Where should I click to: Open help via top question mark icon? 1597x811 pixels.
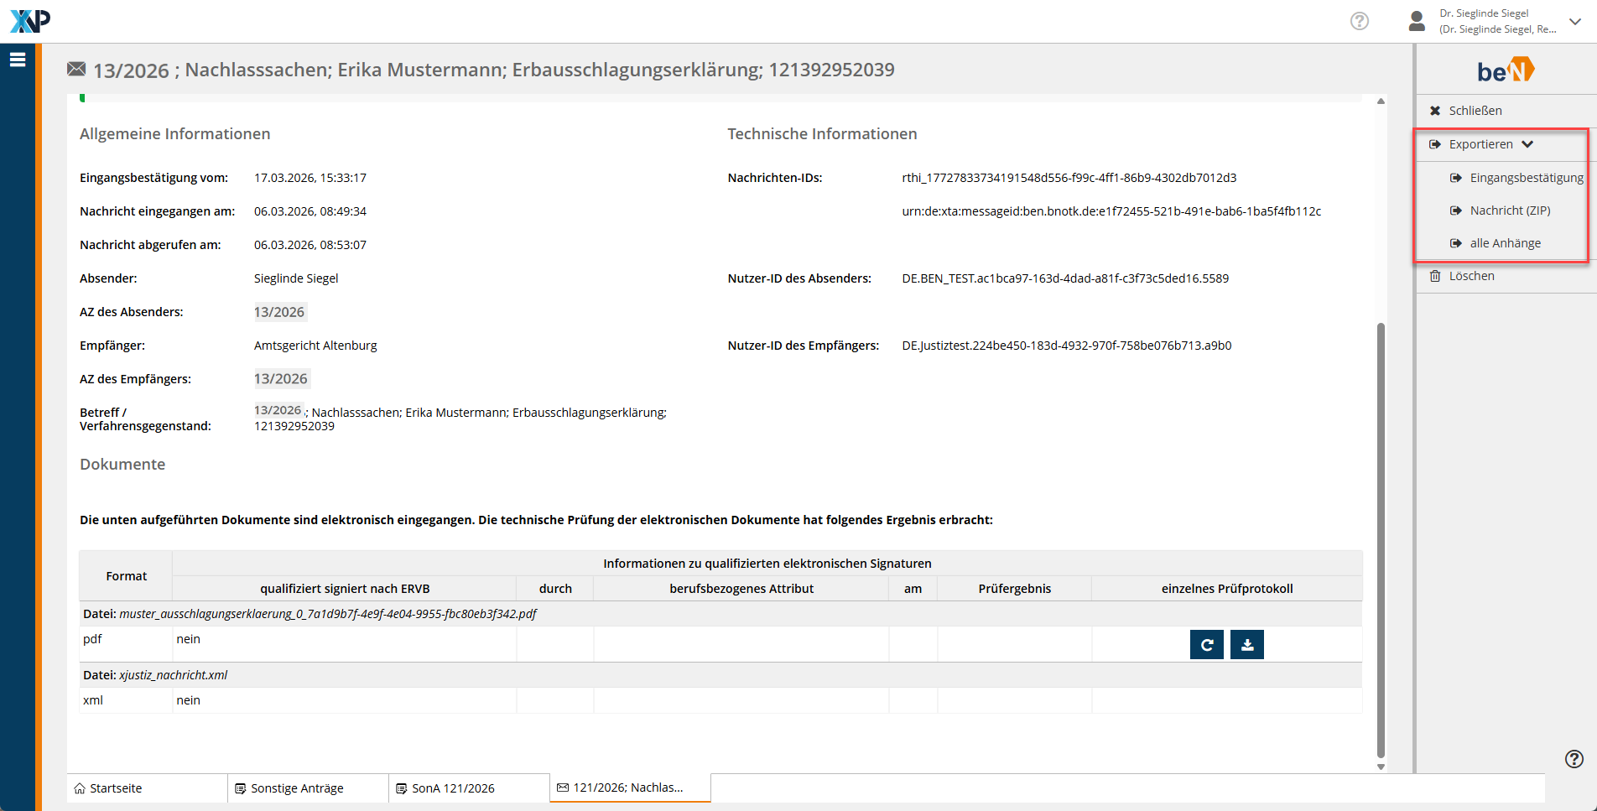pyautogui.click(x=1359, y=21)
